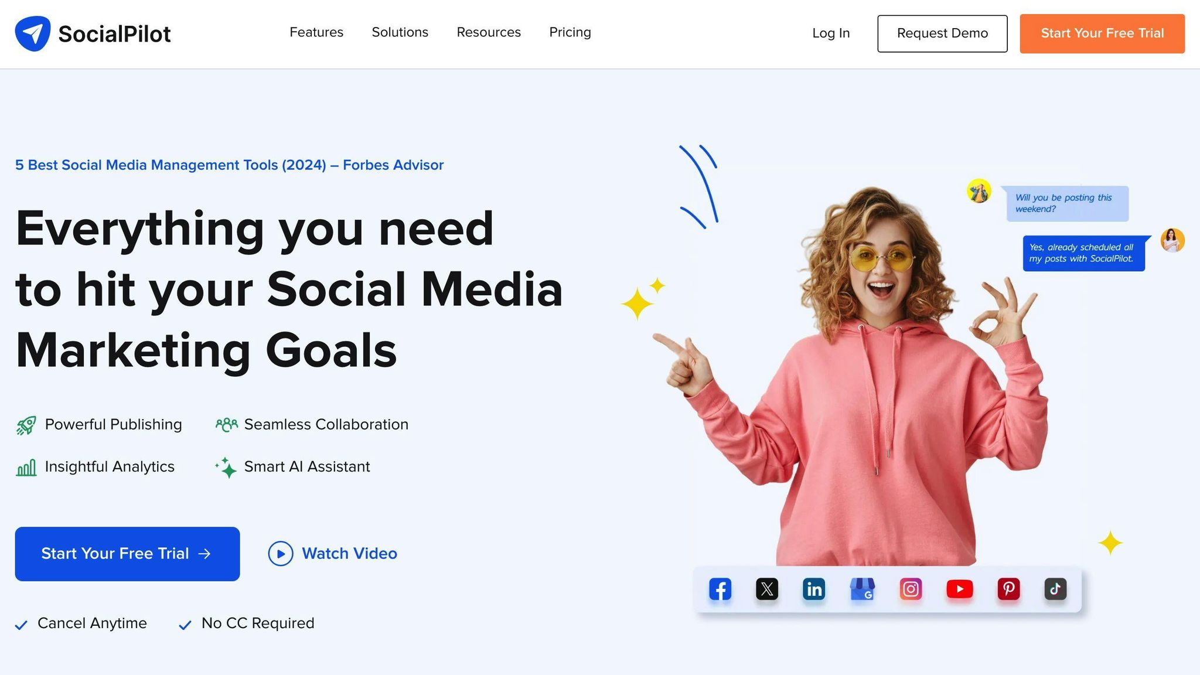Select the Insightful Analytics text

pyautogui.click(x=110, y=467)
